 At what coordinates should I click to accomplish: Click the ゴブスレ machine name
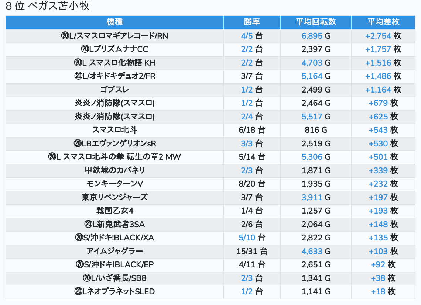(114, 90)
